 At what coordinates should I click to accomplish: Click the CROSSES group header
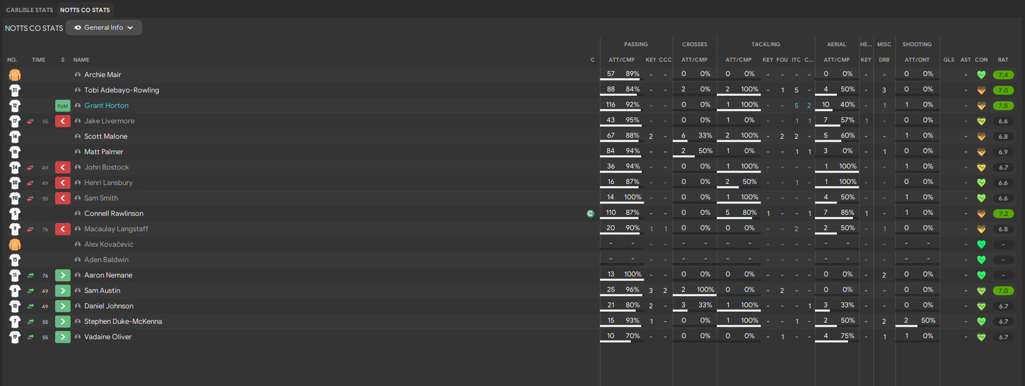(695, 44)
